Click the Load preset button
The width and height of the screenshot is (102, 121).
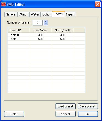pos(65,106)
